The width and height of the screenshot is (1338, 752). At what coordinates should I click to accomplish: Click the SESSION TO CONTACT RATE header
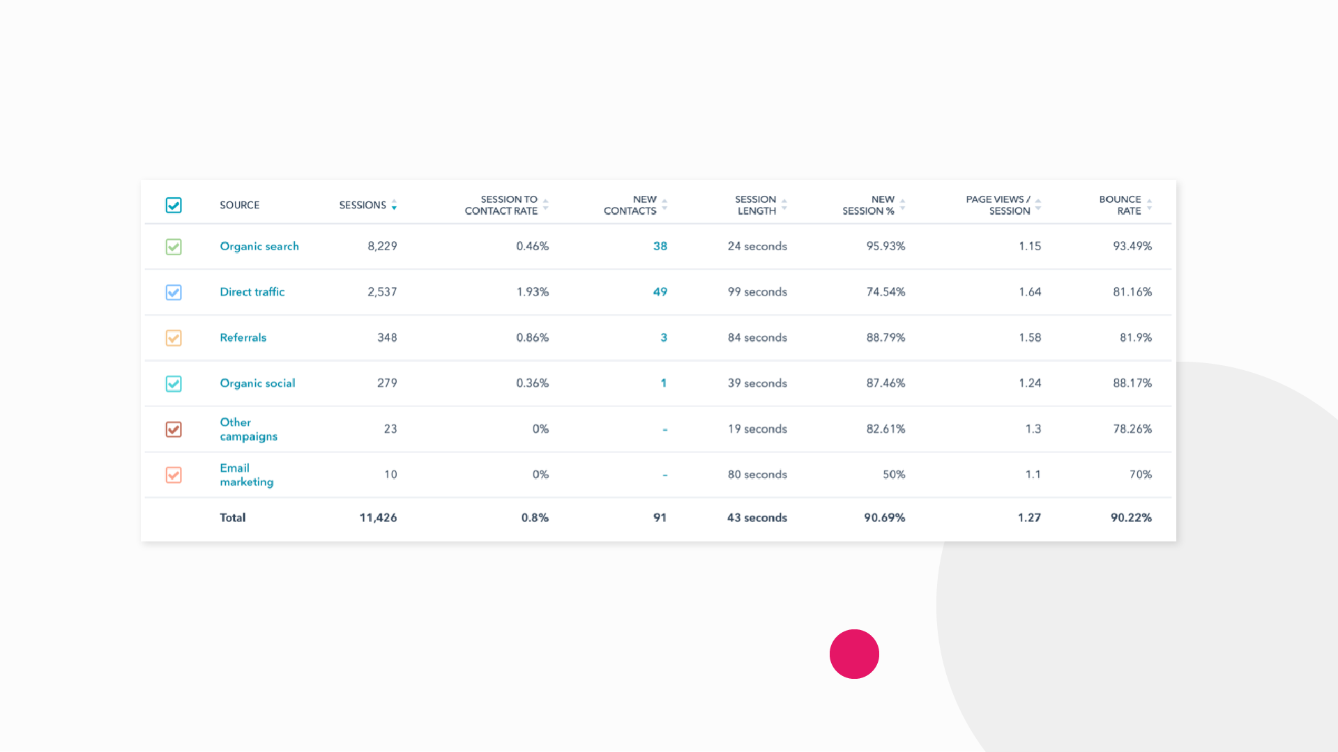click(501, 205)
